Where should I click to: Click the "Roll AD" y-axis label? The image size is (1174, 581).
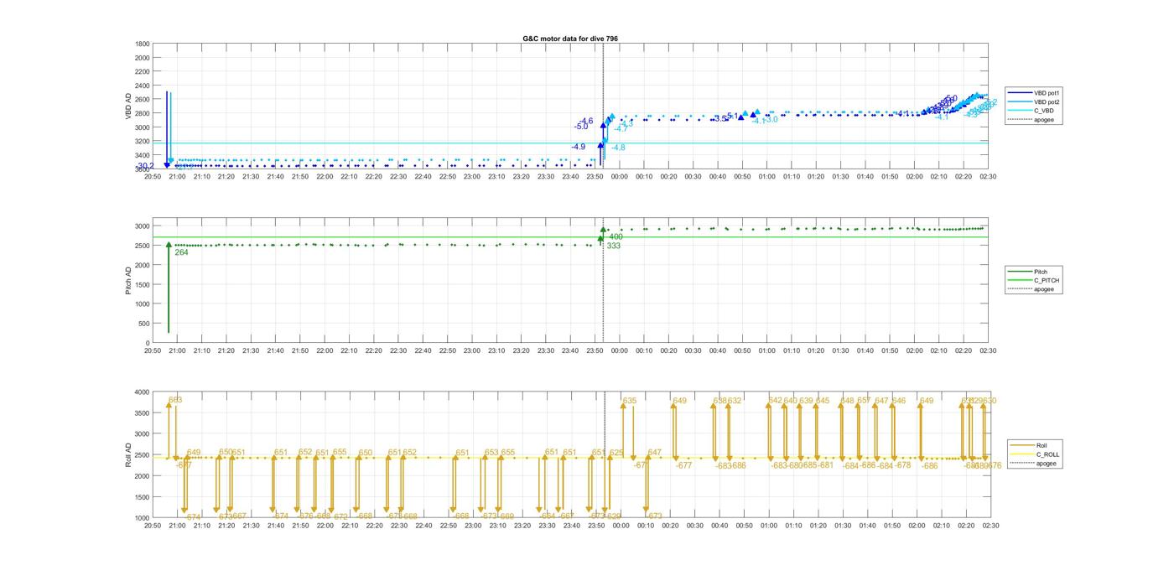click(x=129, y=454)
